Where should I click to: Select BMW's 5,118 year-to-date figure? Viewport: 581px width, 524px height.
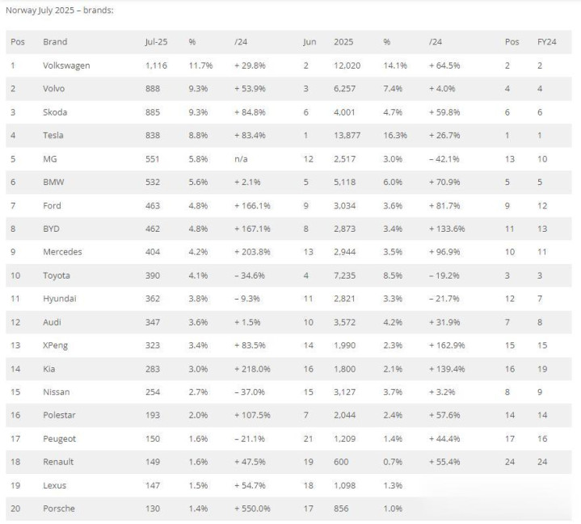click(344, 182)
